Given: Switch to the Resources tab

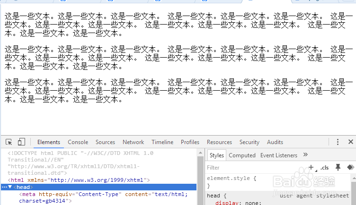Looking at the screenshot, I should click(x=219, y=142).
